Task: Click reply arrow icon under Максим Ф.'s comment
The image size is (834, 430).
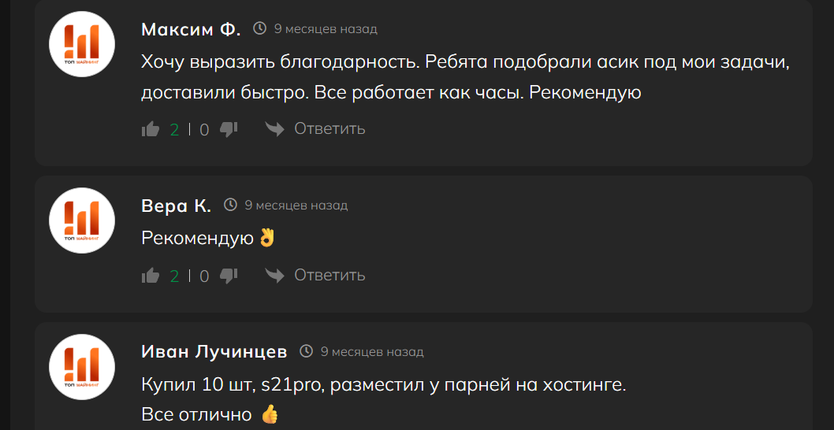Action: 274,128
